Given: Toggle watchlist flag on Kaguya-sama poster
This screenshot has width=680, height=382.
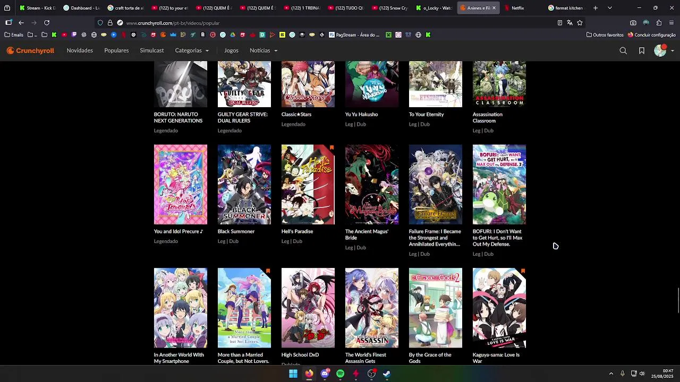Looking at the screenshot, I should 523,271.
